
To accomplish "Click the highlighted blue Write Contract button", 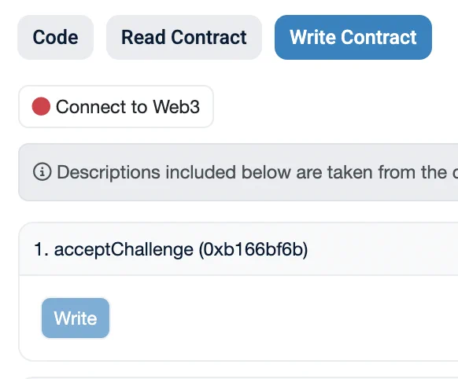I will [353, 37].
